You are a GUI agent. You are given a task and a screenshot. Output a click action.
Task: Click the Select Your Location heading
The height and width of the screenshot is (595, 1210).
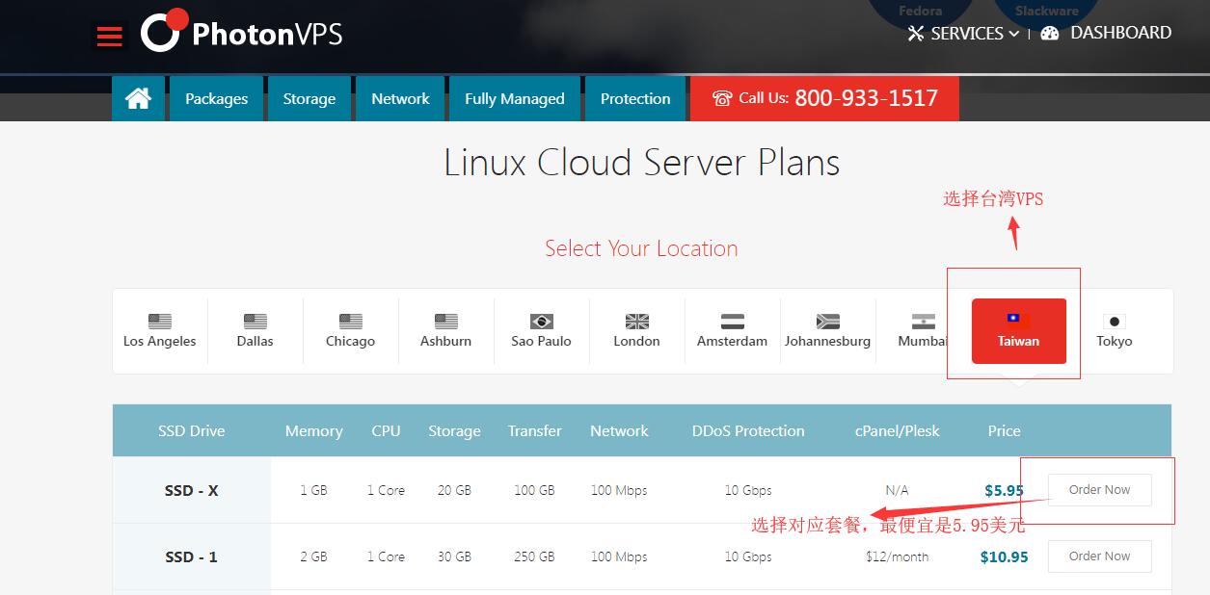641,248
